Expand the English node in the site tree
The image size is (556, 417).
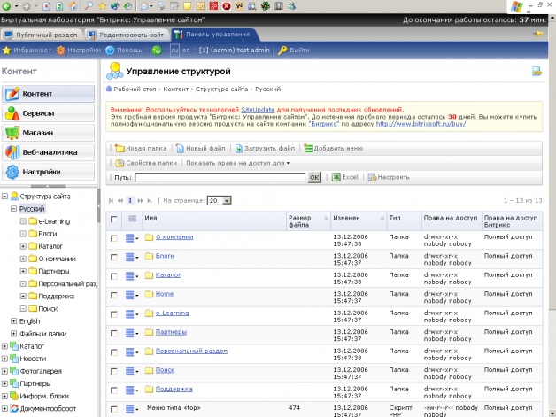point(13,321)
